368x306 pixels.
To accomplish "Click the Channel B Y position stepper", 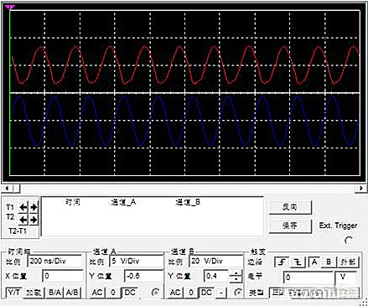I will (236, 276).
